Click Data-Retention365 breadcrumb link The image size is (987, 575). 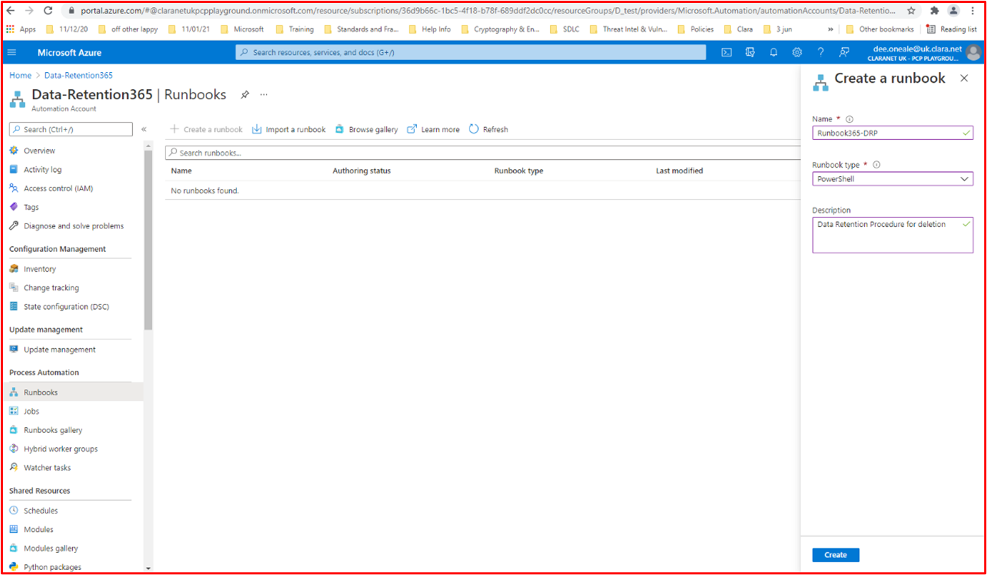coord(78,76)
